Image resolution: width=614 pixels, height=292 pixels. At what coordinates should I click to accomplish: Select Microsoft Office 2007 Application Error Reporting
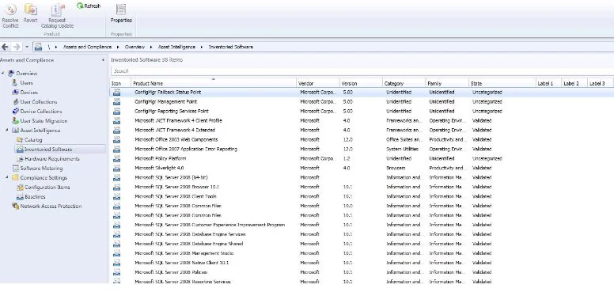(x=186, y=149)
